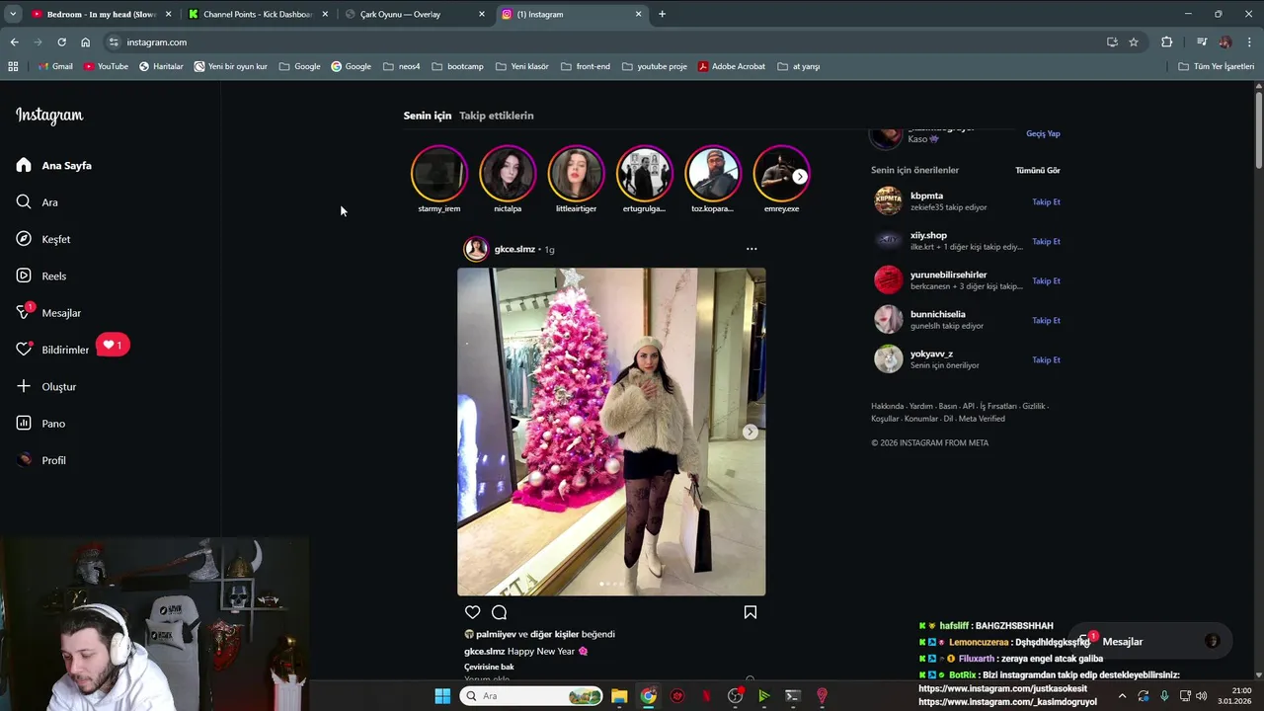Image resolution: width=1264 pixels, height=711 pixels.
Task: Open the Chrome extensions puzzle icon
Action: (1167, 42)
